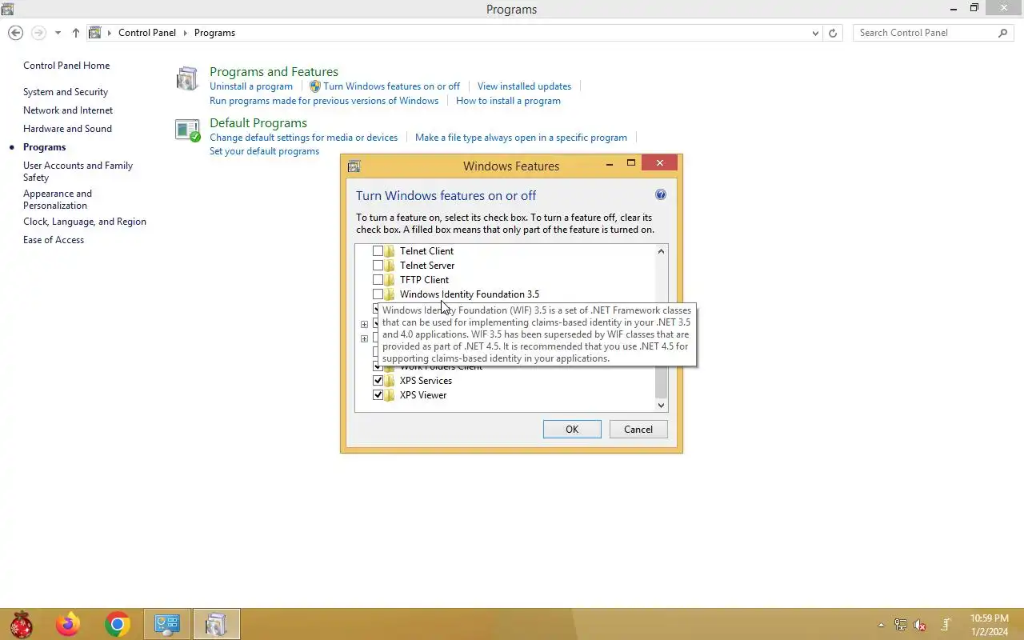Open the network icon in the system tray
The height and width of the screenshot is (640, 1024).
point(901,625)
